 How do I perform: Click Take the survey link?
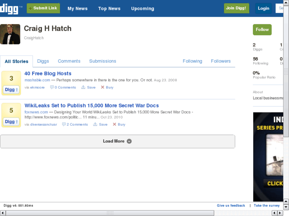coord(267,206)
